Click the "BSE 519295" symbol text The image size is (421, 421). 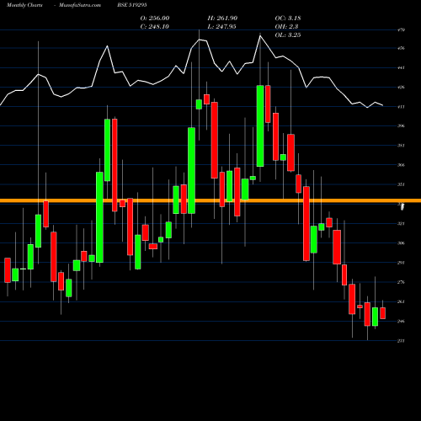[132, 5]
